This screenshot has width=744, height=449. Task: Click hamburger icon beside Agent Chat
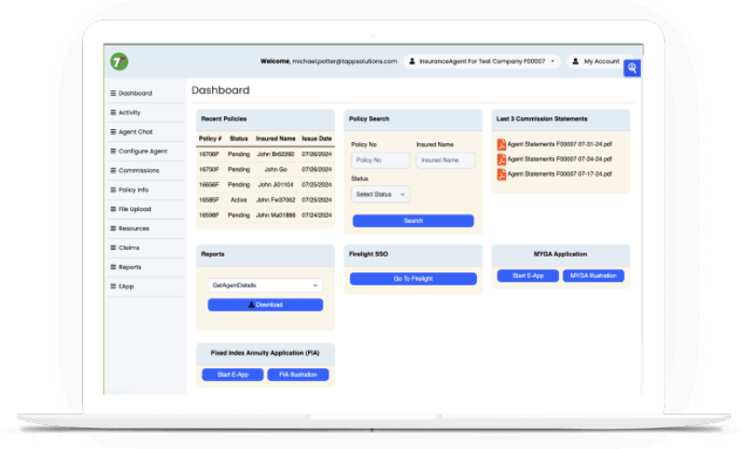point(113,132)
